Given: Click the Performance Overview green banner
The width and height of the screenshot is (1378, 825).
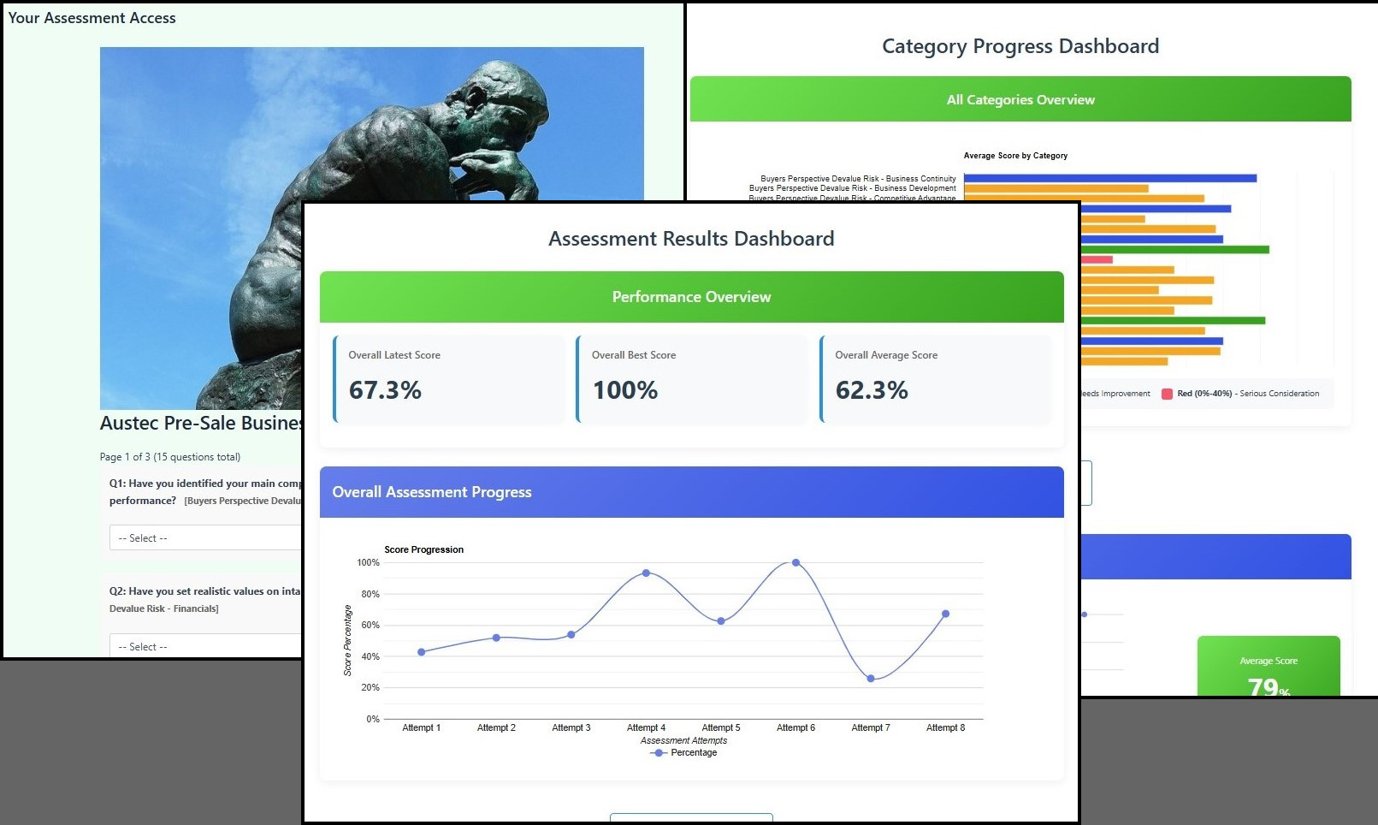Looking at the screenshot, I should (x=691, y=297).
